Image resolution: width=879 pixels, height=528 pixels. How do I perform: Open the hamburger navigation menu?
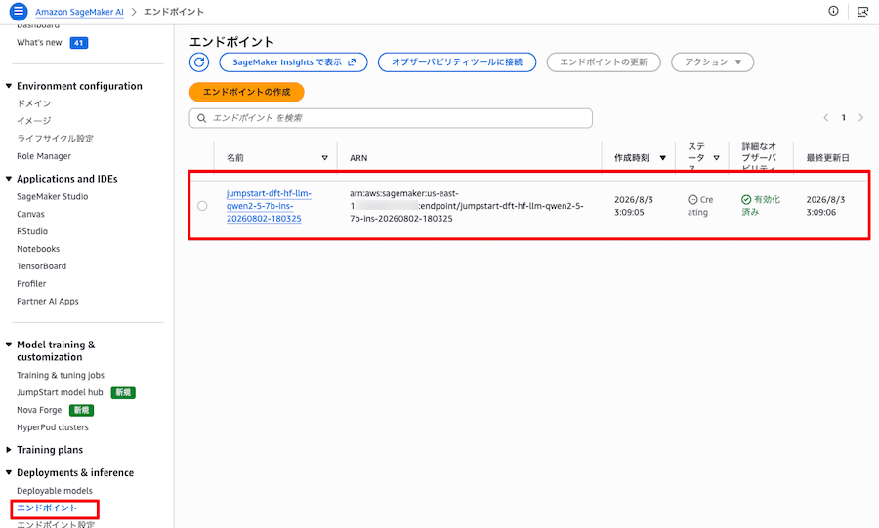19,11
